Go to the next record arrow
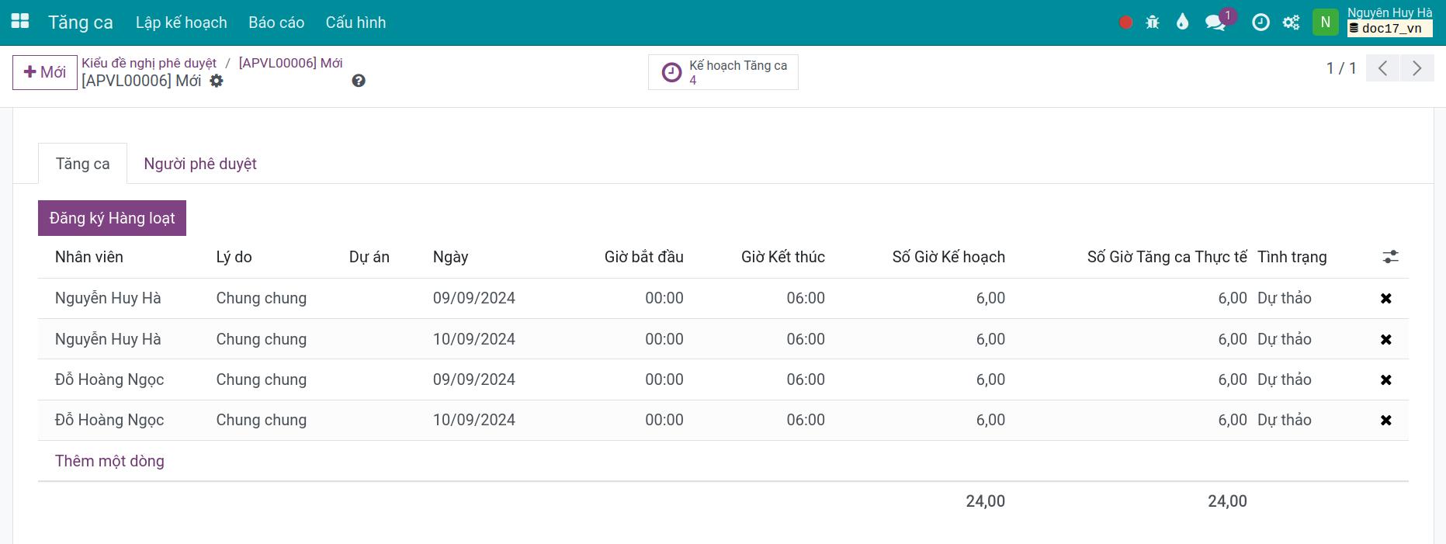This screenshot has width=1446, height=544. pyautogui.click(x=1417, y=68)
